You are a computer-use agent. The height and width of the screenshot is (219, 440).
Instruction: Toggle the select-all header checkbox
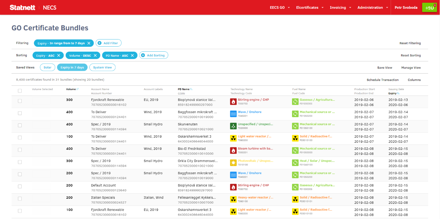pyautogui.click(x=20, y=91)
